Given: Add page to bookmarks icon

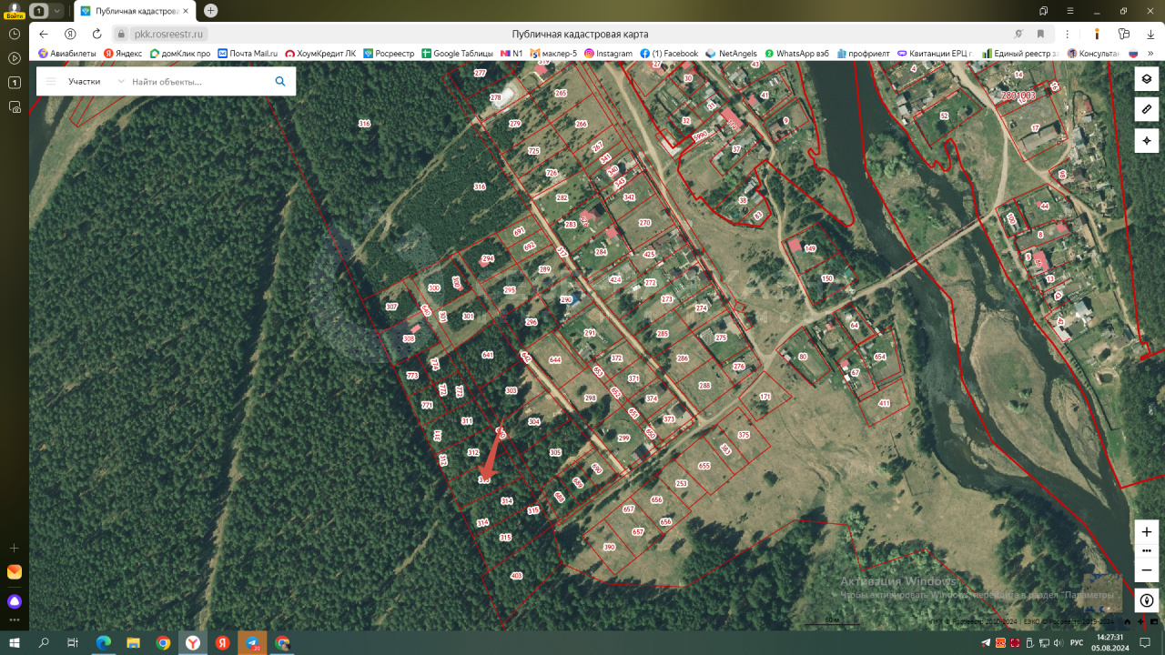Looking at the screenshot, I should tap(1040, 34).
